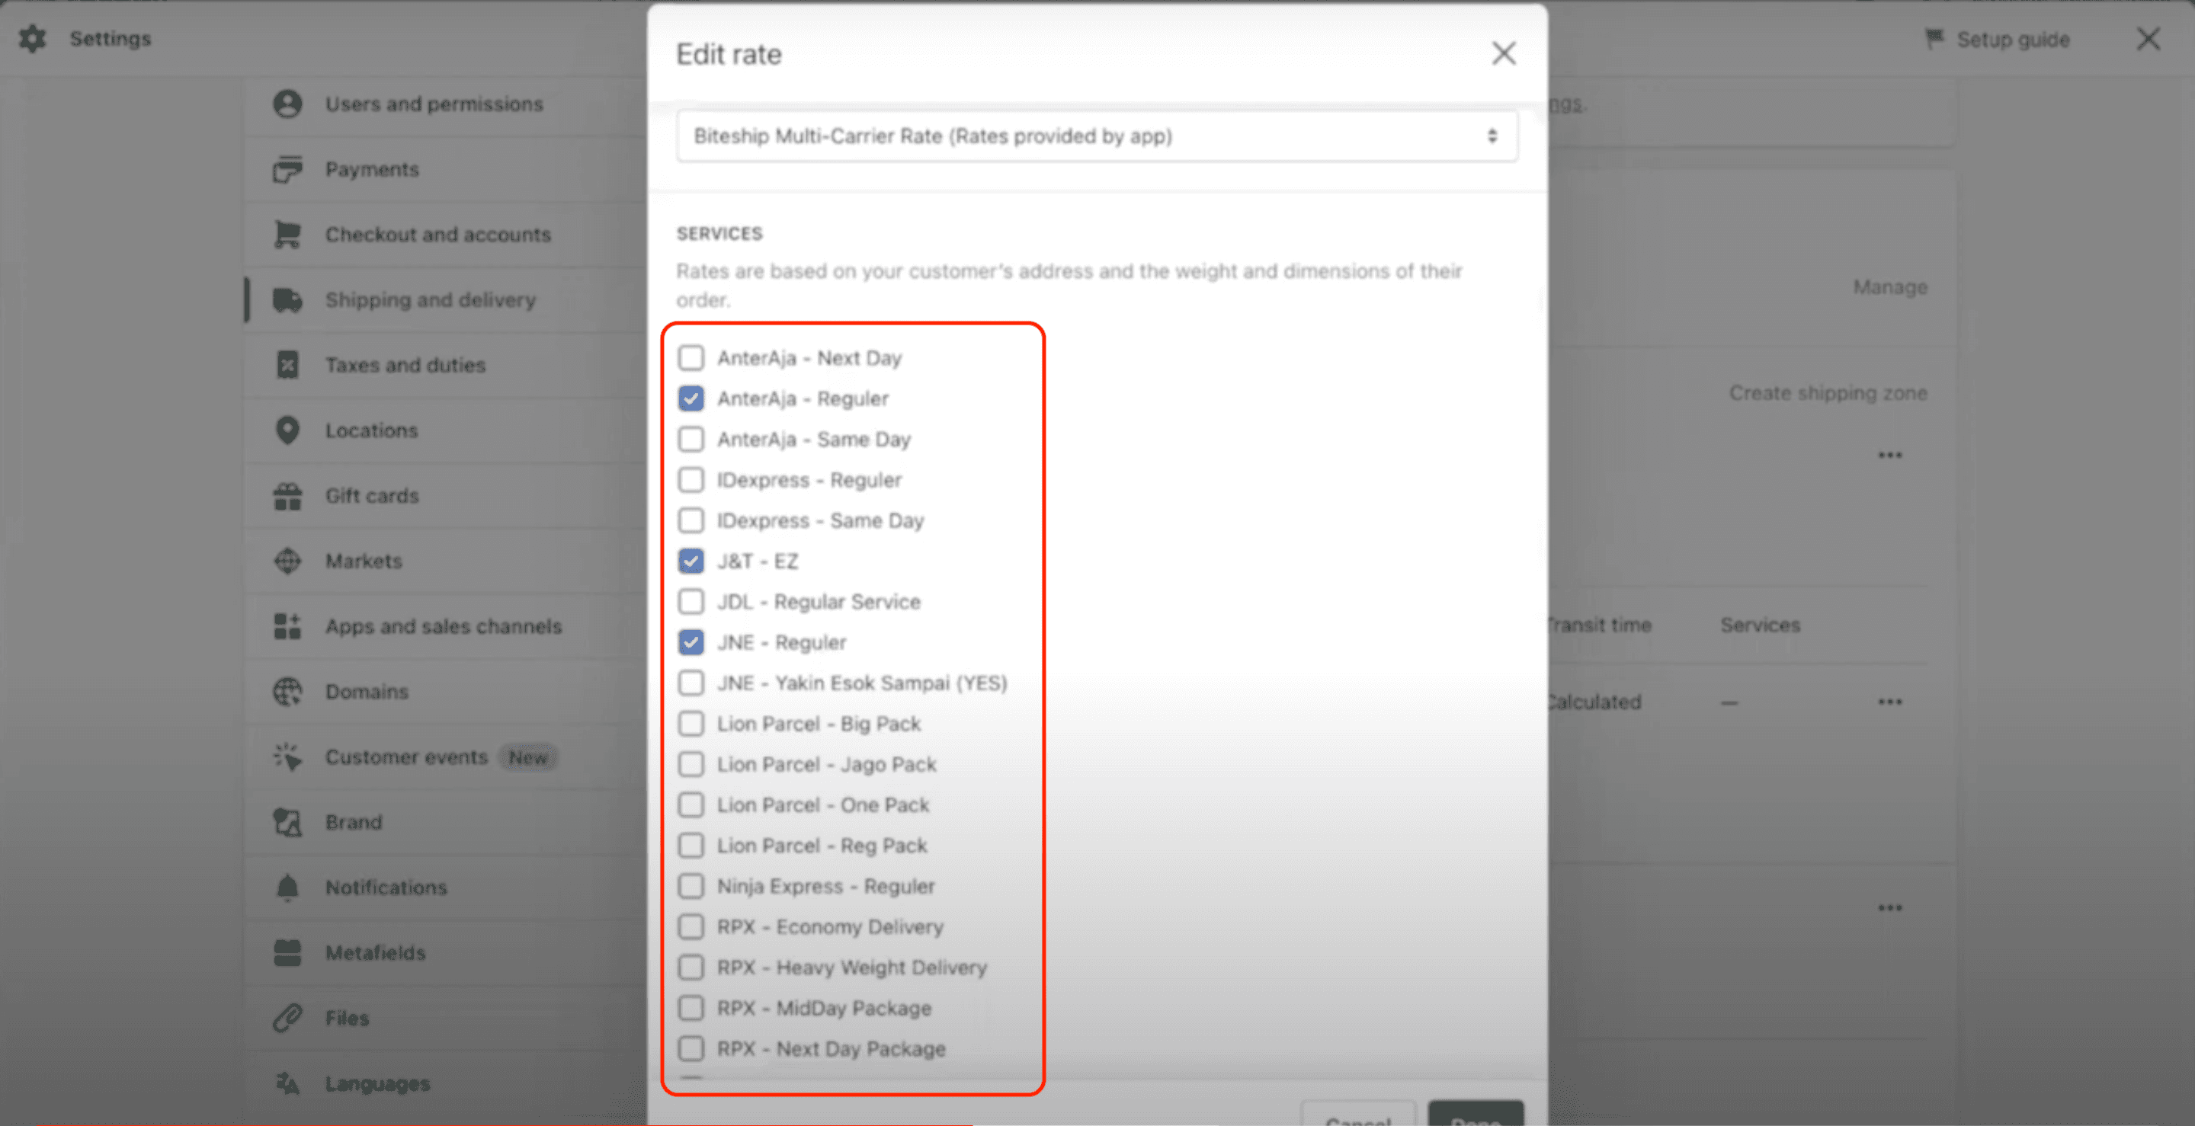The width and height of the screenshot is (2195, 1126).
Task: Enable Ninja Express - Reguler checkbox
Action: pos(691,887)
